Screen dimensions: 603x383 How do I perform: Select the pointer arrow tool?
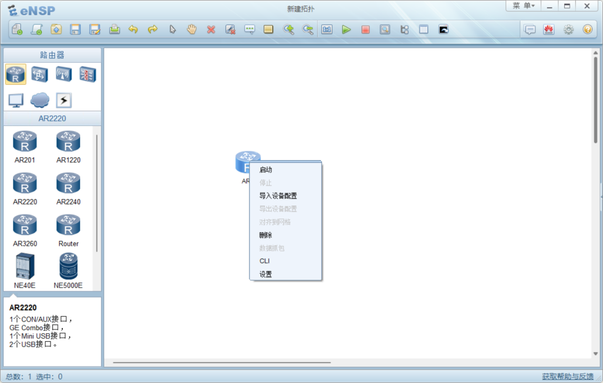[x=172, y=29]
